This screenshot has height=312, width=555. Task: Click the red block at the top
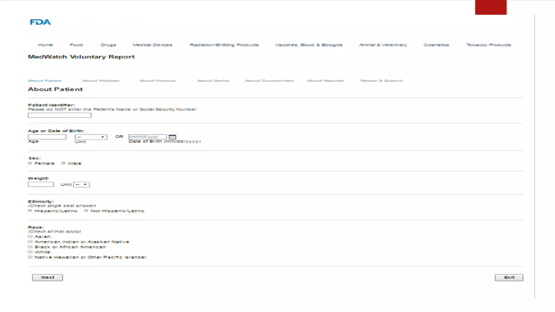point(491,7)
